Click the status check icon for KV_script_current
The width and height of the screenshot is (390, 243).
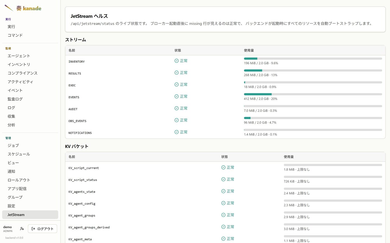[223, 167]
